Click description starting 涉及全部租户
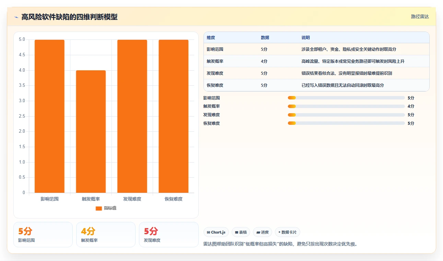The image size is (443, 261). pyautogui.click(x=349, y=49)
